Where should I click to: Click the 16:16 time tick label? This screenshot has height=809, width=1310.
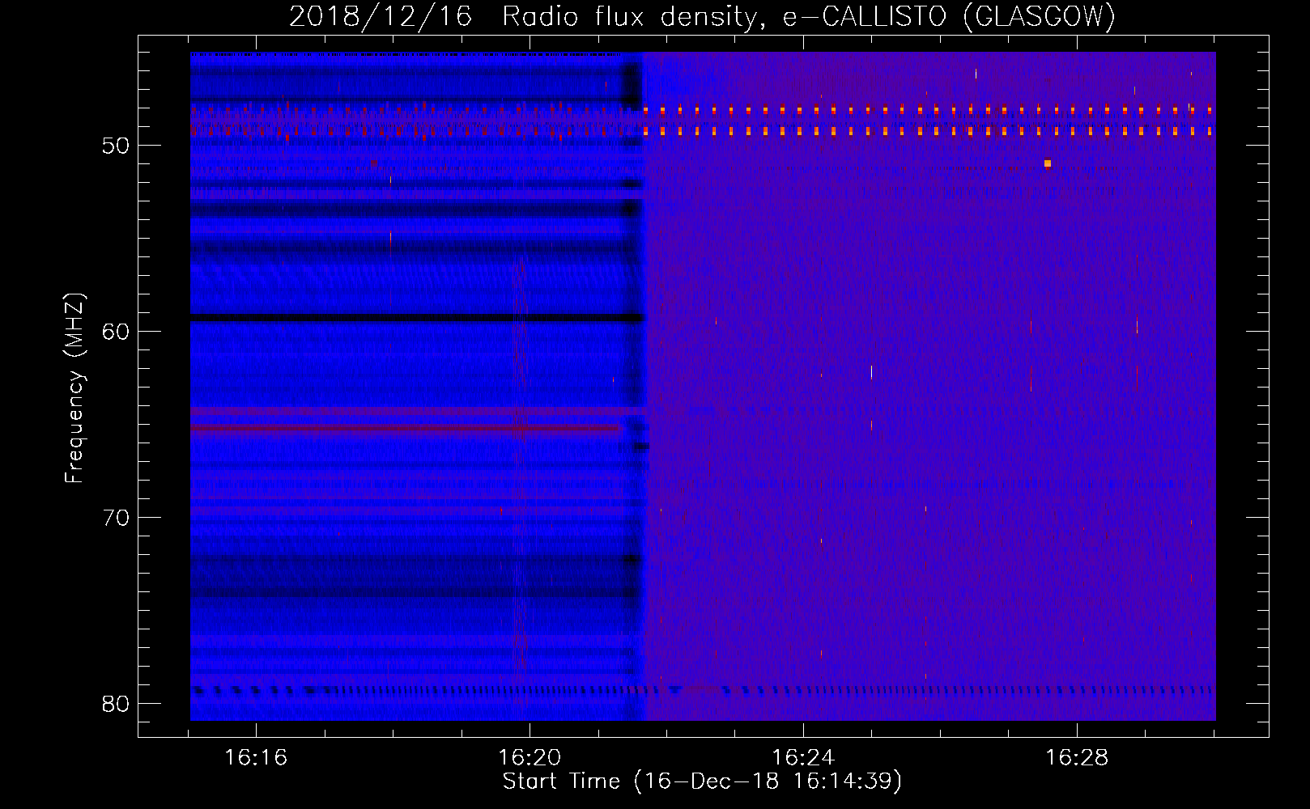coord(256,758)
